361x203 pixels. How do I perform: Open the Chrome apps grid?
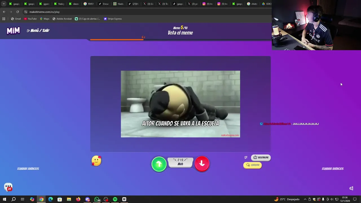[x=4, y=19]
